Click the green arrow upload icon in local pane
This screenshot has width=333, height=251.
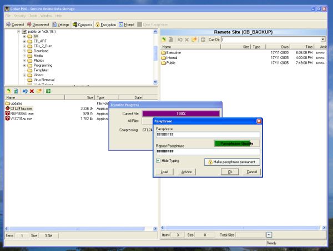pyautogui.click(x=48, y=91)
